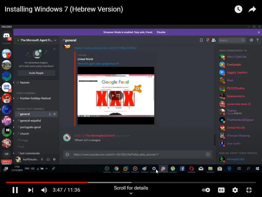Toggle Discord microphone mute
This screenshot has width=262, height=197.
point(42,159)
